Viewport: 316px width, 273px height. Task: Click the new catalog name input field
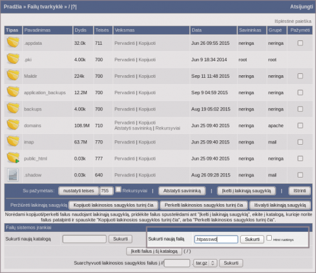pyautogui.click(x=85, y=239)
